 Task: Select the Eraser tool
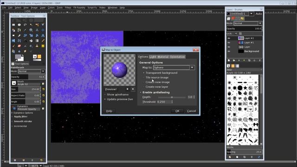pyautogui.click(x=19, y=46)
